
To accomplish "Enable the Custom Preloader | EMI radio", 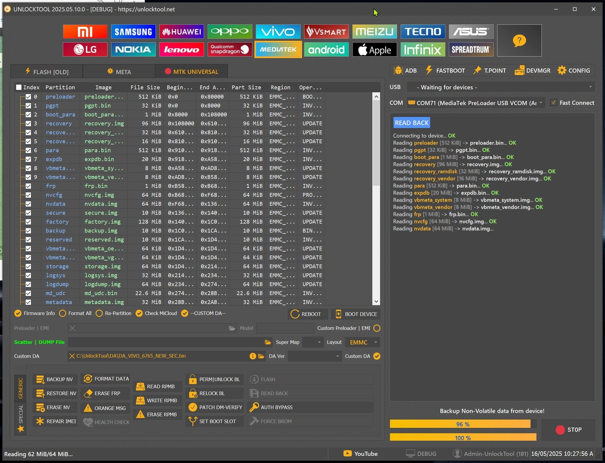I will [x=377, y=328].
